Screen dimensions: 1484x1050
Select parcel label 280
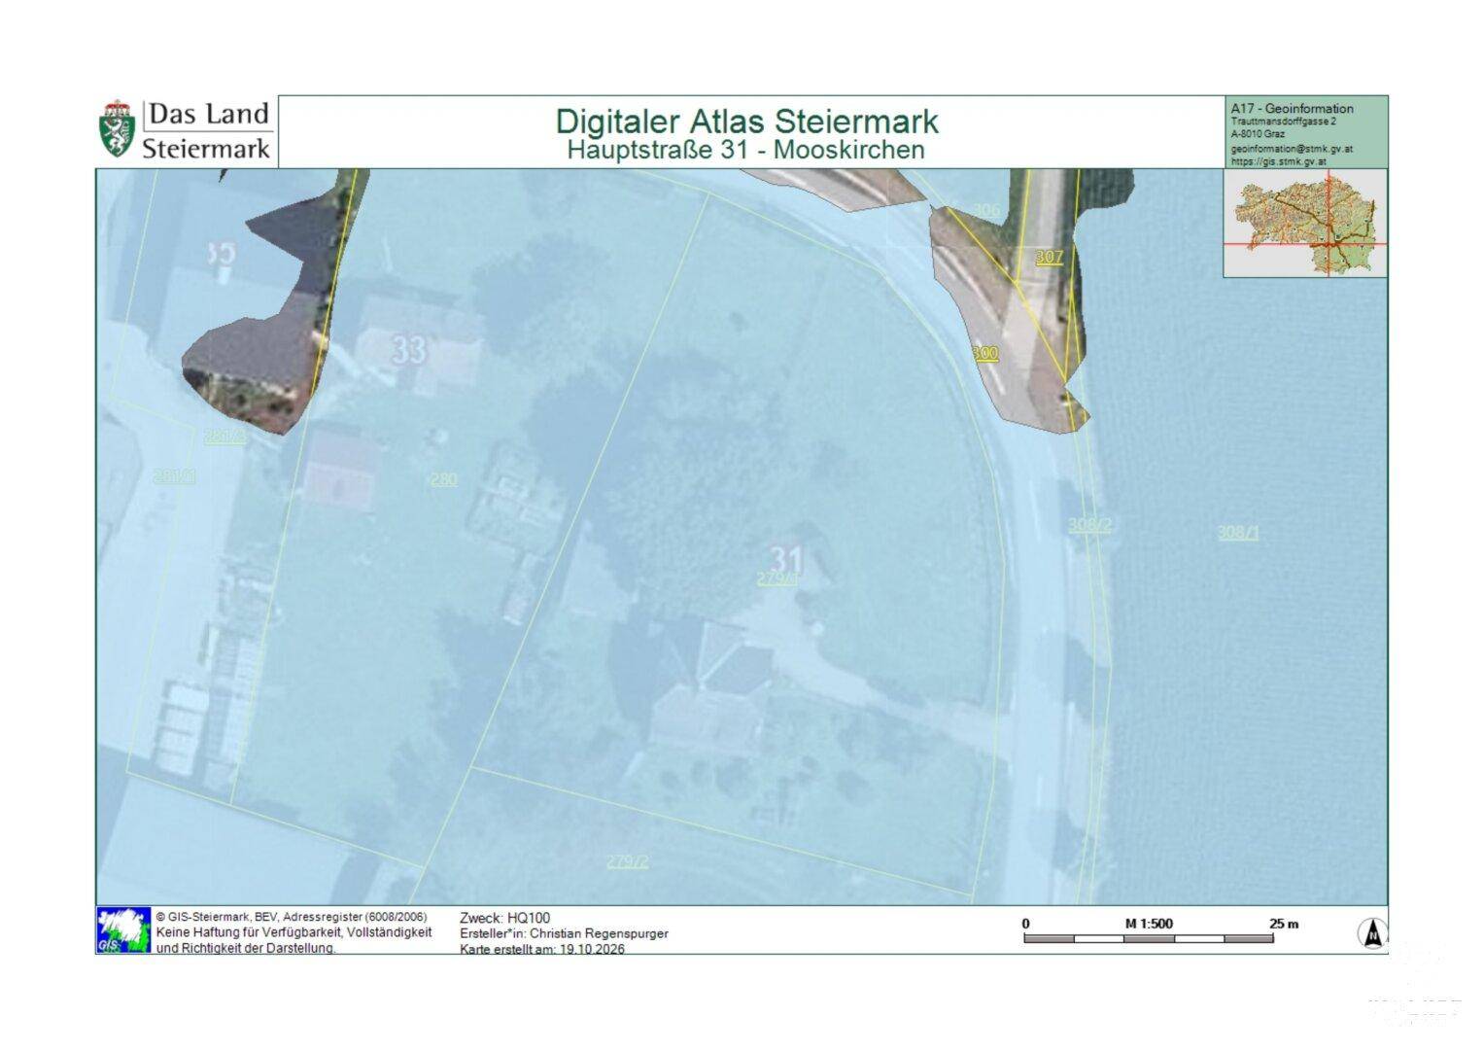pos(443,479)
